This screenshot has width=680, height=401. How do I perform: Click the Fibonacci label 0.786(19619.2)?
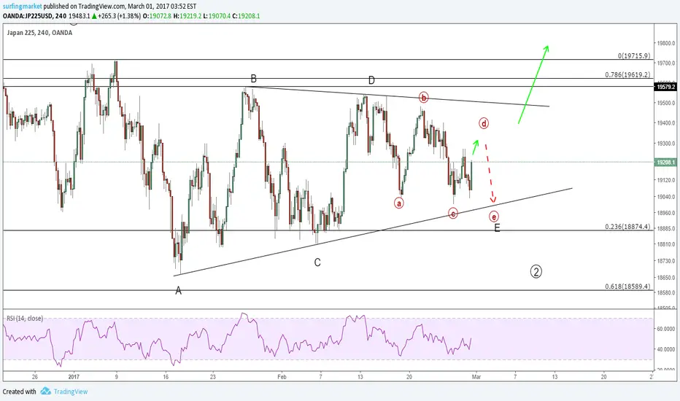[627, 74]
